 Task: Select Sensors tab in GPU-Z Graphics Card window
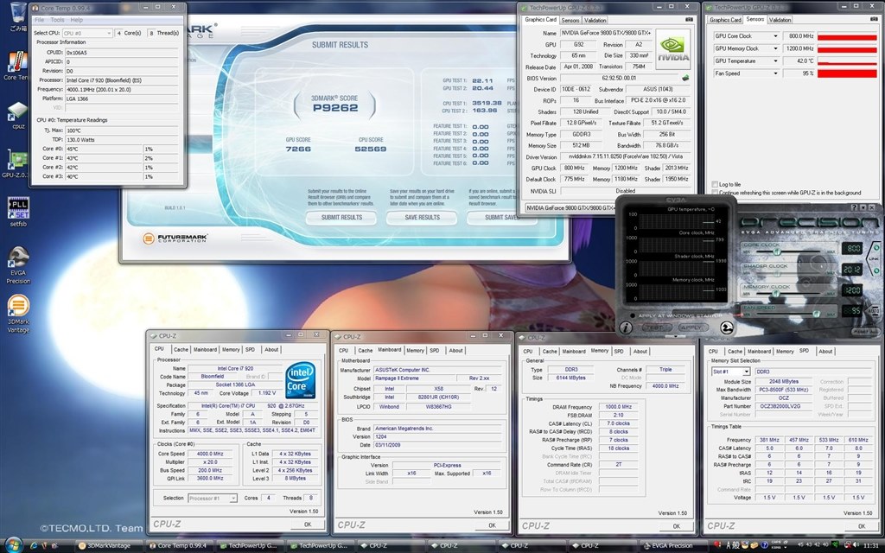[x=570, y=20]
